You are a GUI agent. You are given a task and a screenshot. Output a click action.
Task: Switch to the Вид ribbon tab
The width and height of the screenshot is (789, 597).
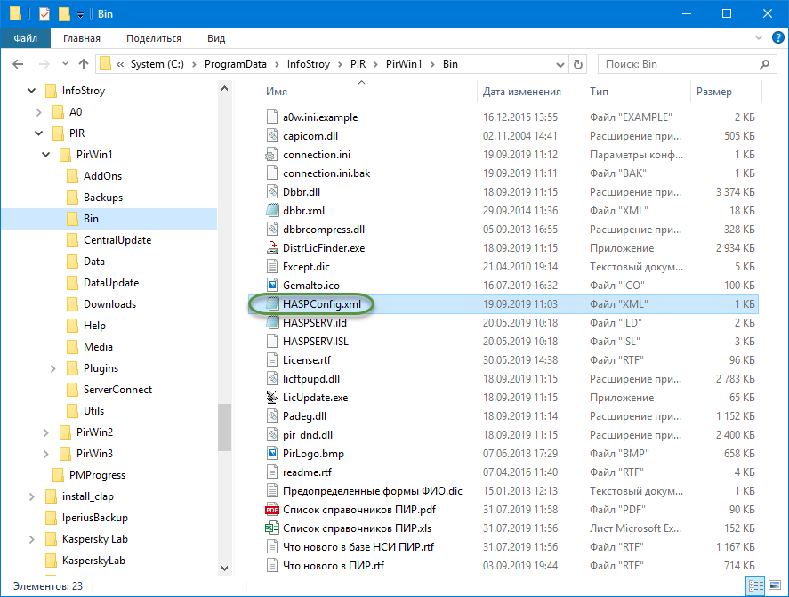(x=216, y=37)
